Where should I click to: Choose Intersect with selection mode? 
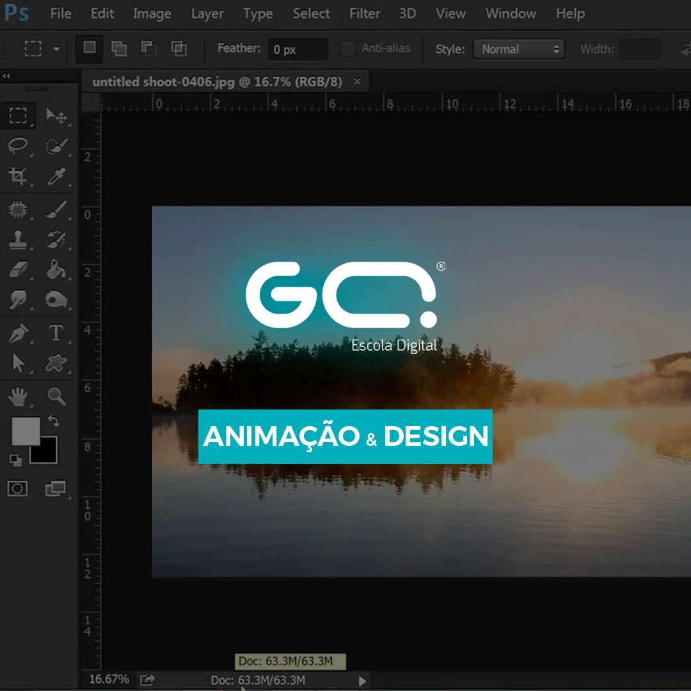point(179,48)
